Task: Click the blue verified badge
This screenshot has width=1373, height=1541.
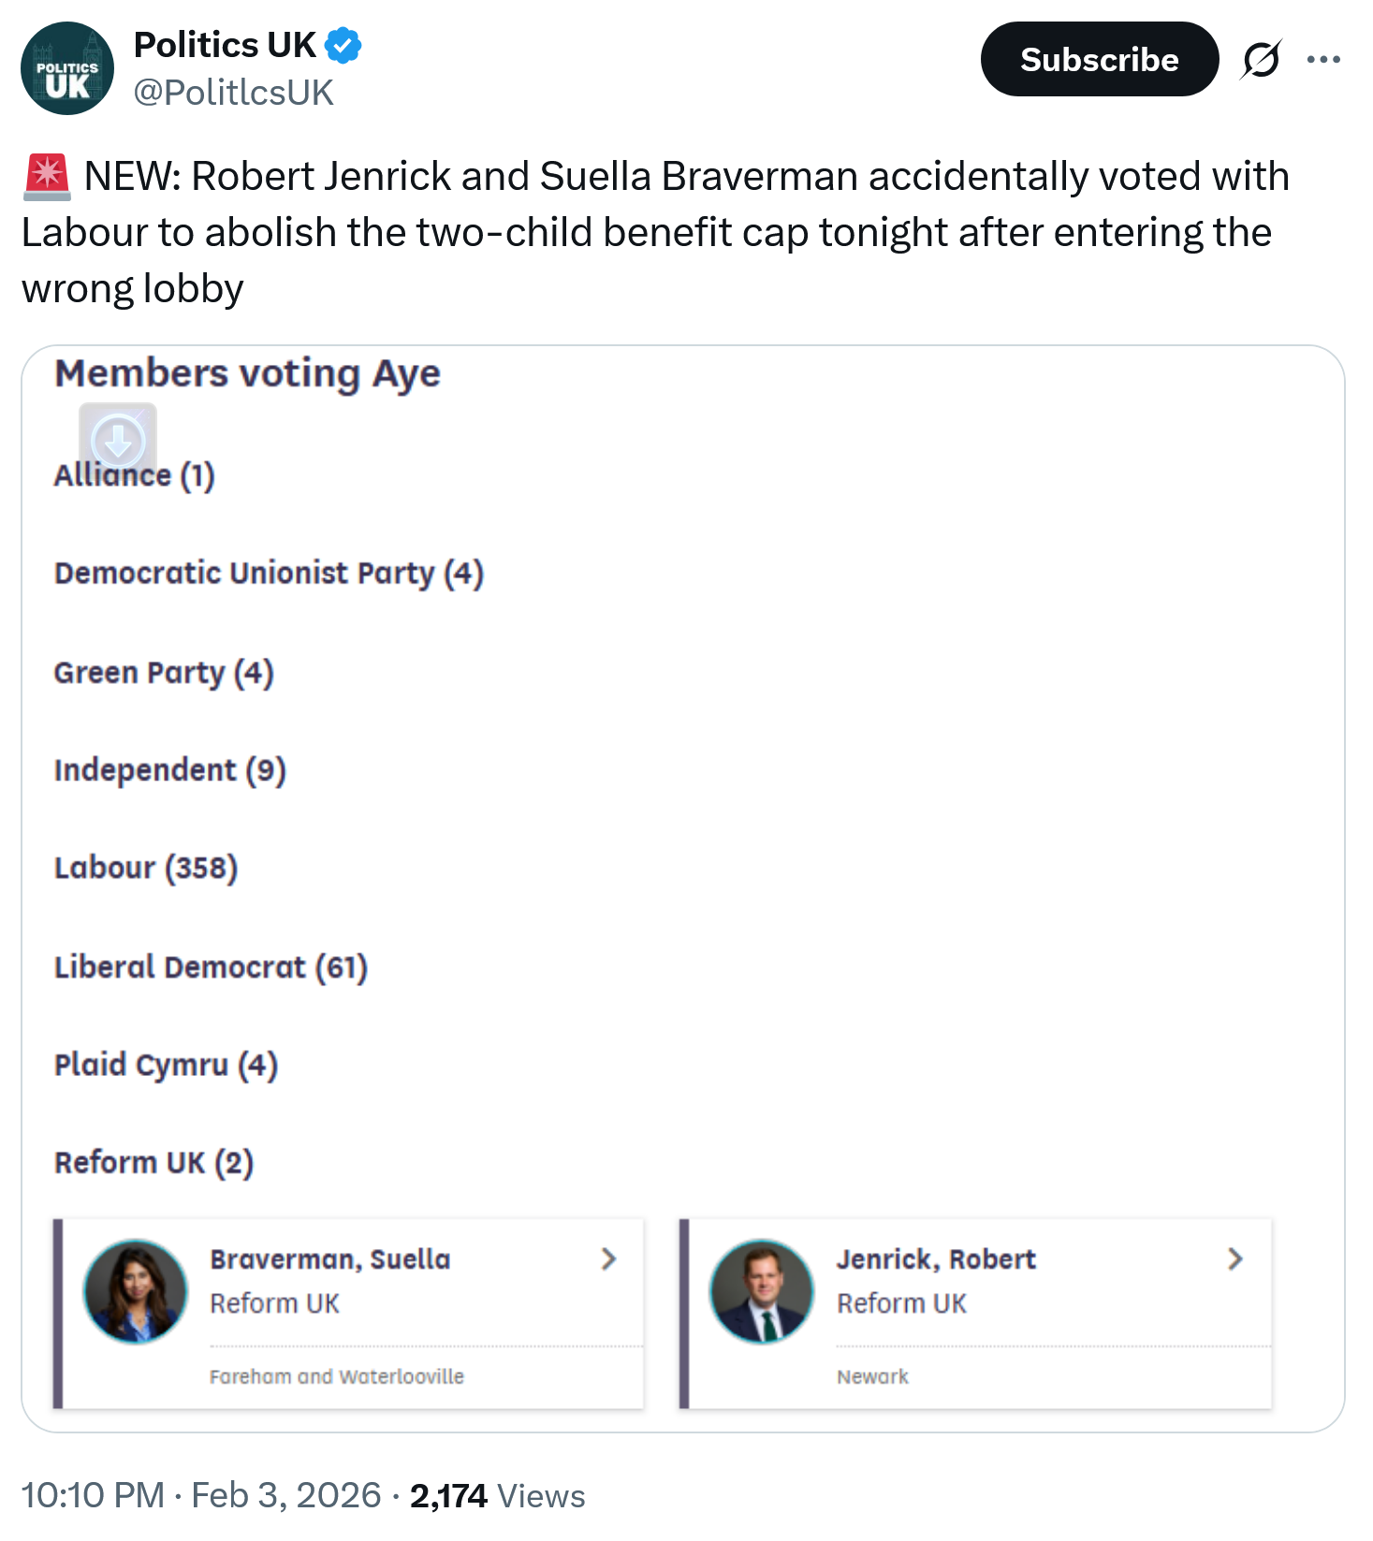Action: (343, 45)
